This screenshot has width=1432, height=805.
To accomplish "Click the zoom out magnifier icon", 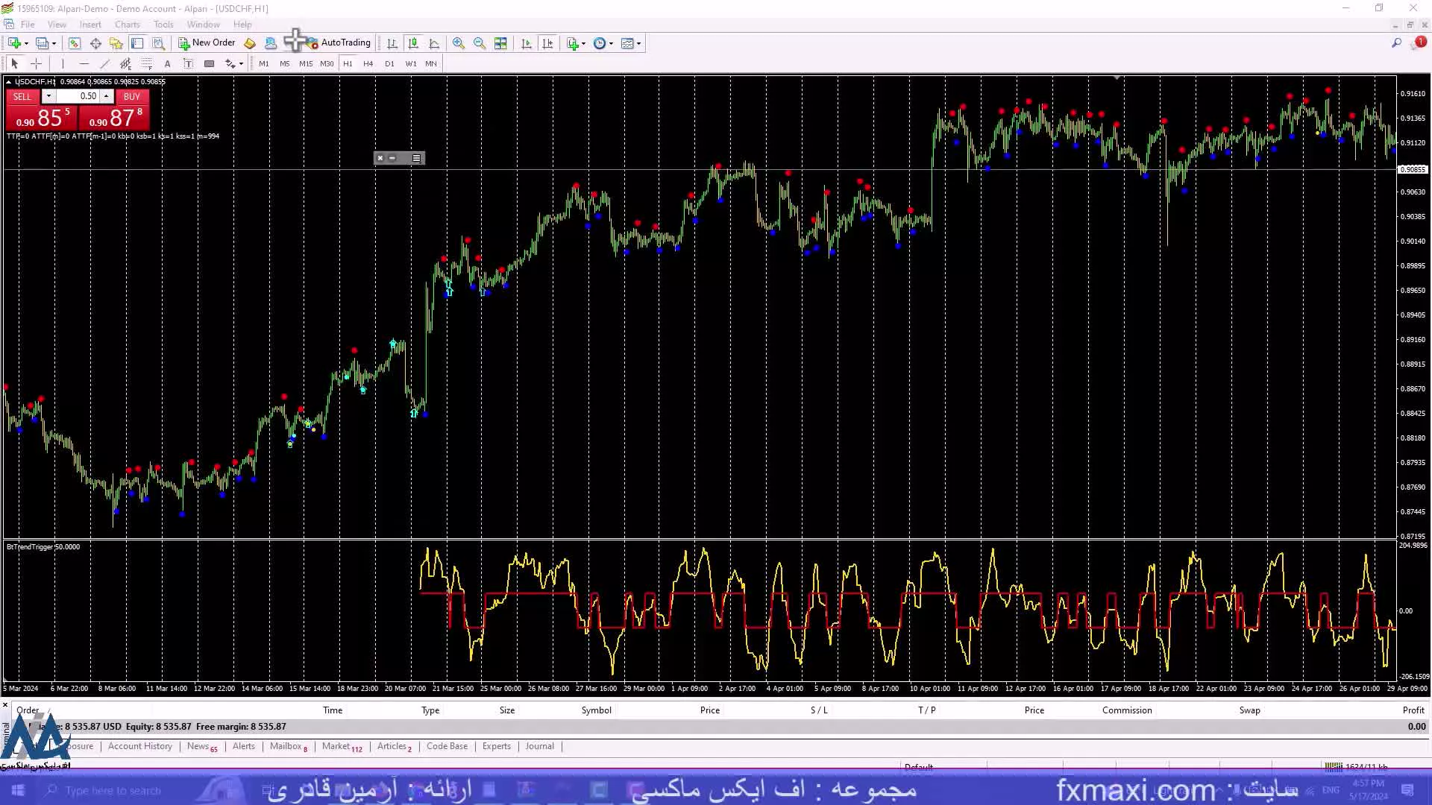I will coord(479,42).
